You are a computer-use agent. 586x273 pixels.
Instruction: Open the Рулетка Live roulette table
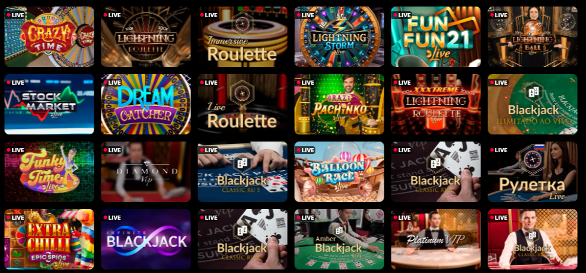click(532, 172)
